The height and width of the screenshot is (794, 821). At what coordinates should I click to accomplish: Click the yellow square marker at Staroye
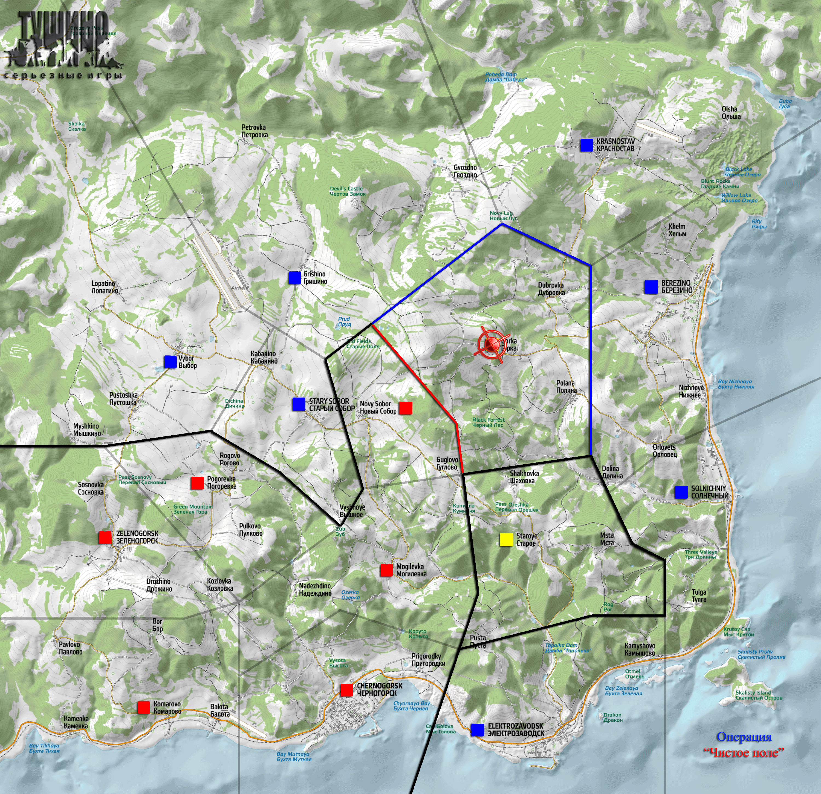[x=506, y=539]
